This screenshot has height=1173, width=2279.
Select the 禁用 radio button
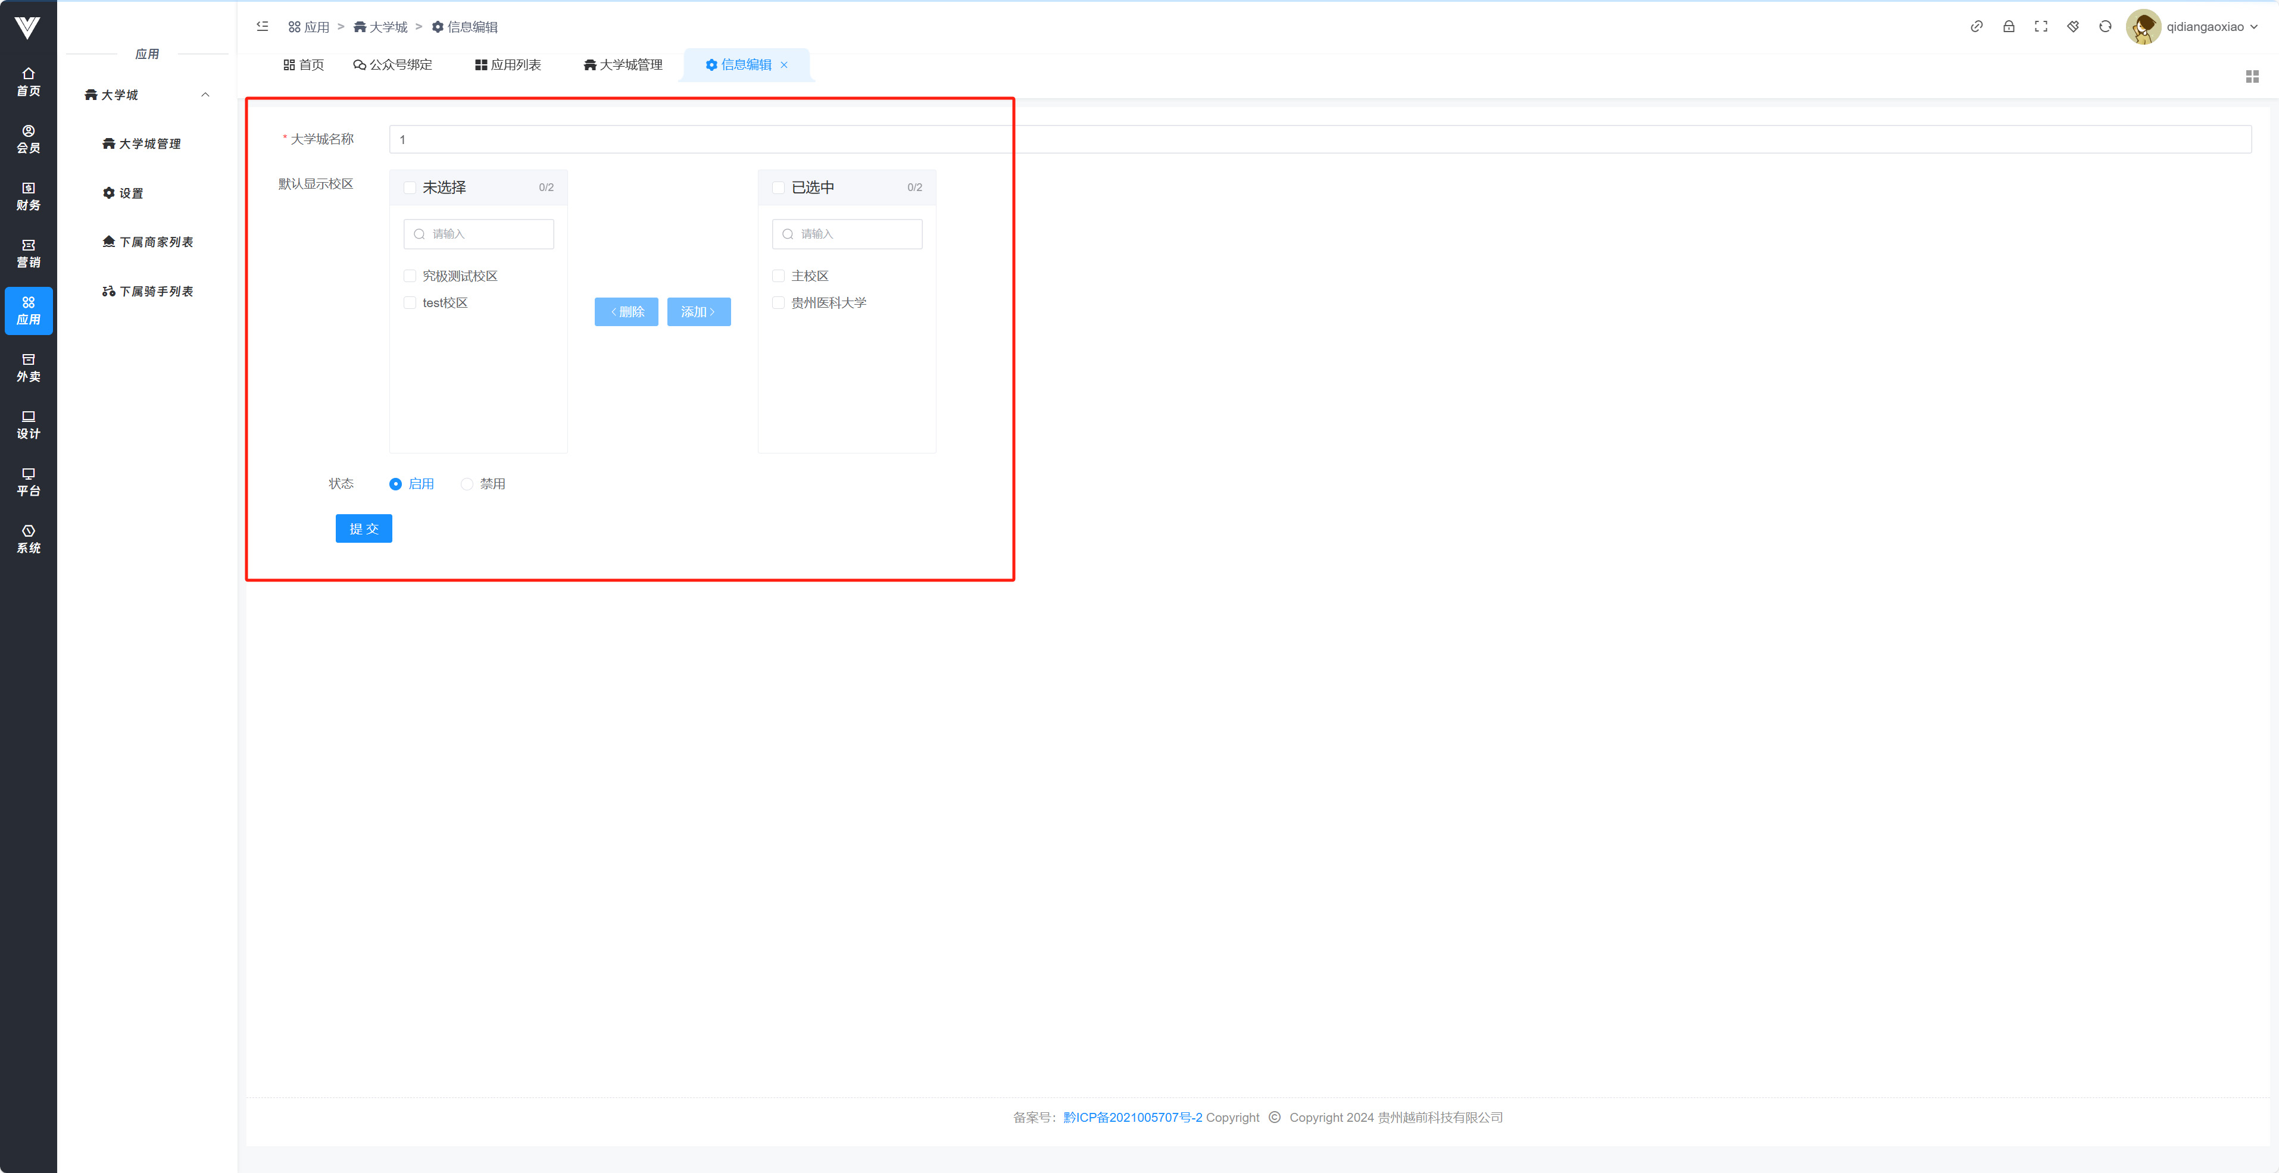pyautogui.click(x=467, y=484)
